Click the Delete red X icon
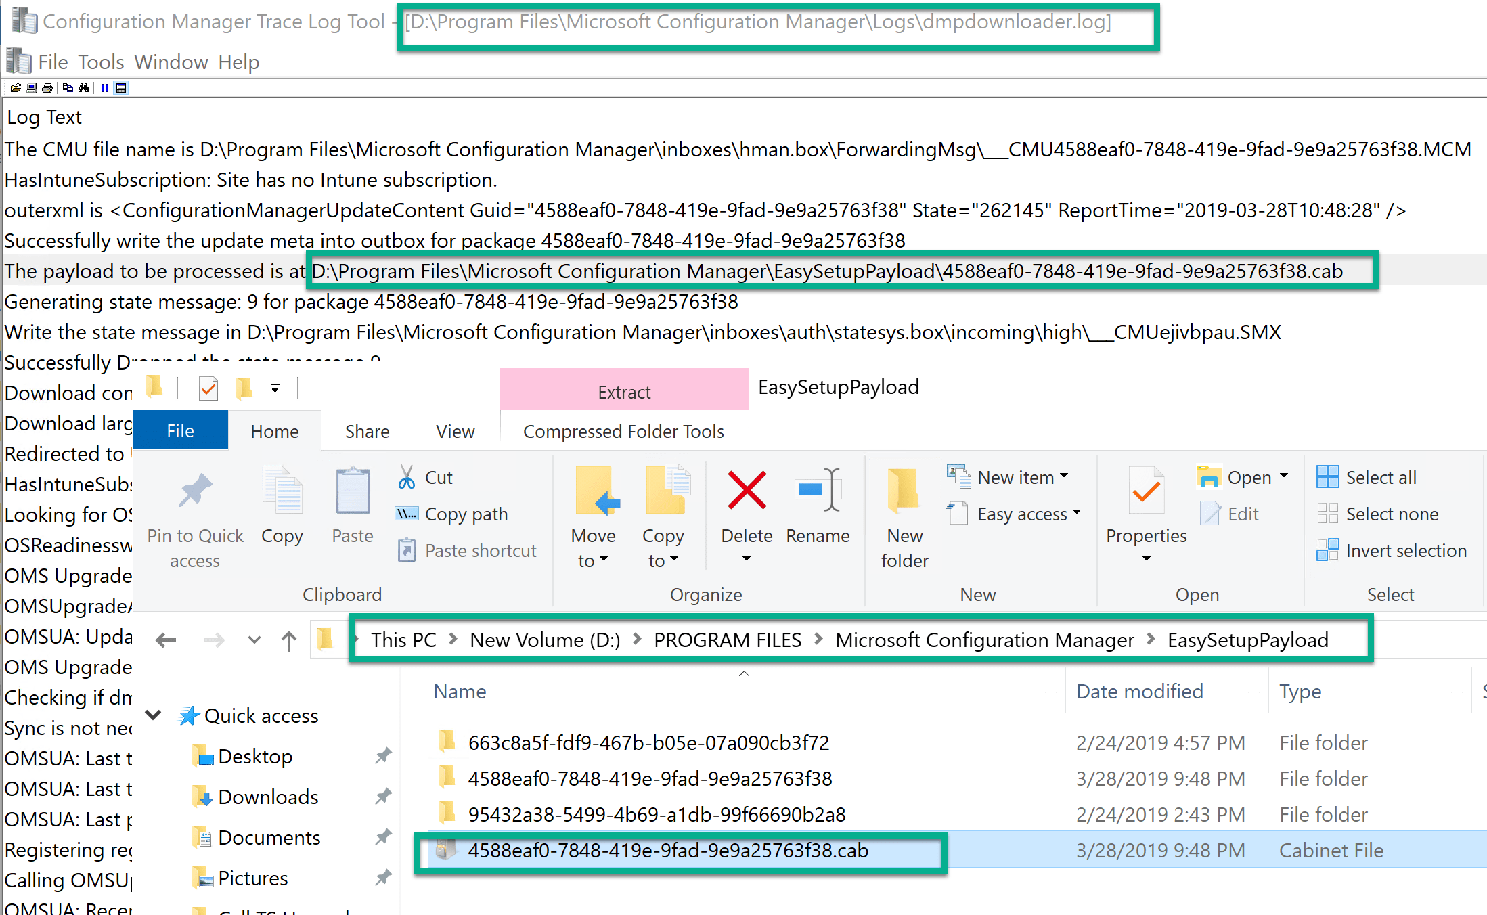 (747, 490)
